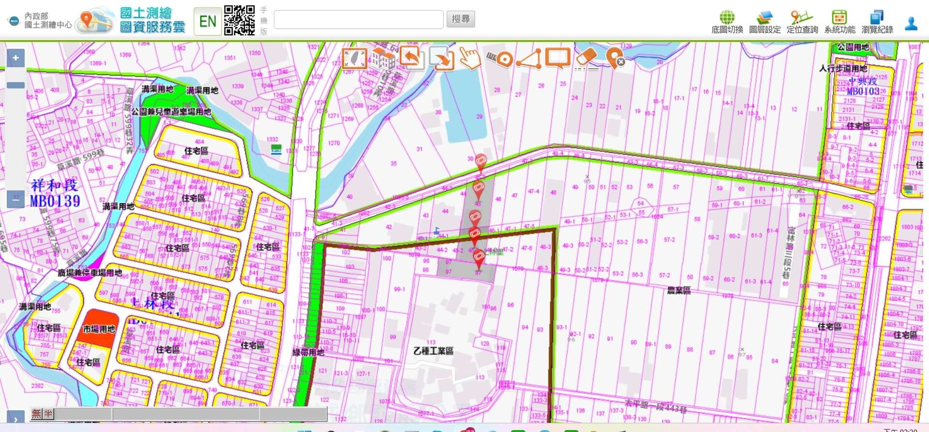Open the 底圖切換 basemap switcher
Viewport: 929px width, 432px height.
[727, 22]
